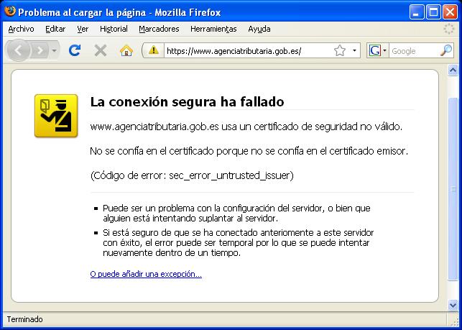The image size is (462, 330).
Task: Open the recent pages history dropdown
Action: tap(55, 51)
